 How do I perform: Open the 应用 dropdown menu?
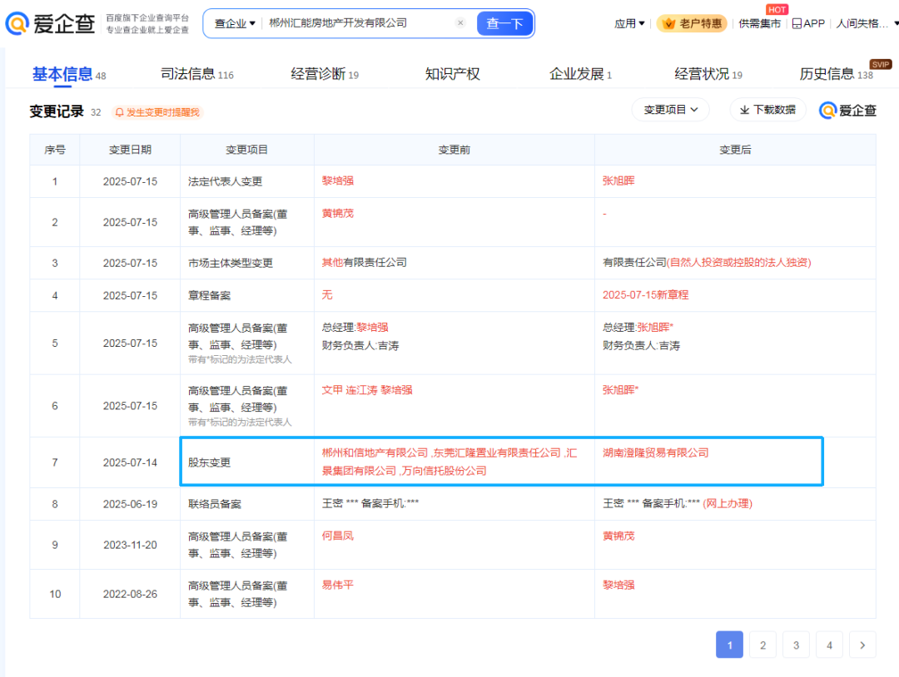point(629,23)
